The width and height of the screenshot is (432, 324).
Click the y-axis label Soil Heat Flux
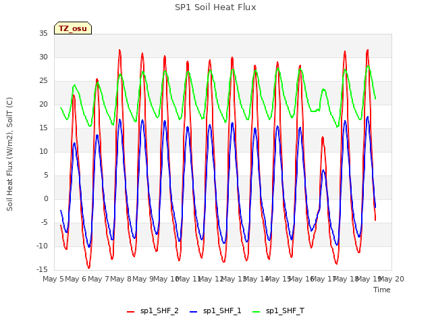pyautogui.click(x=9, y=155)
